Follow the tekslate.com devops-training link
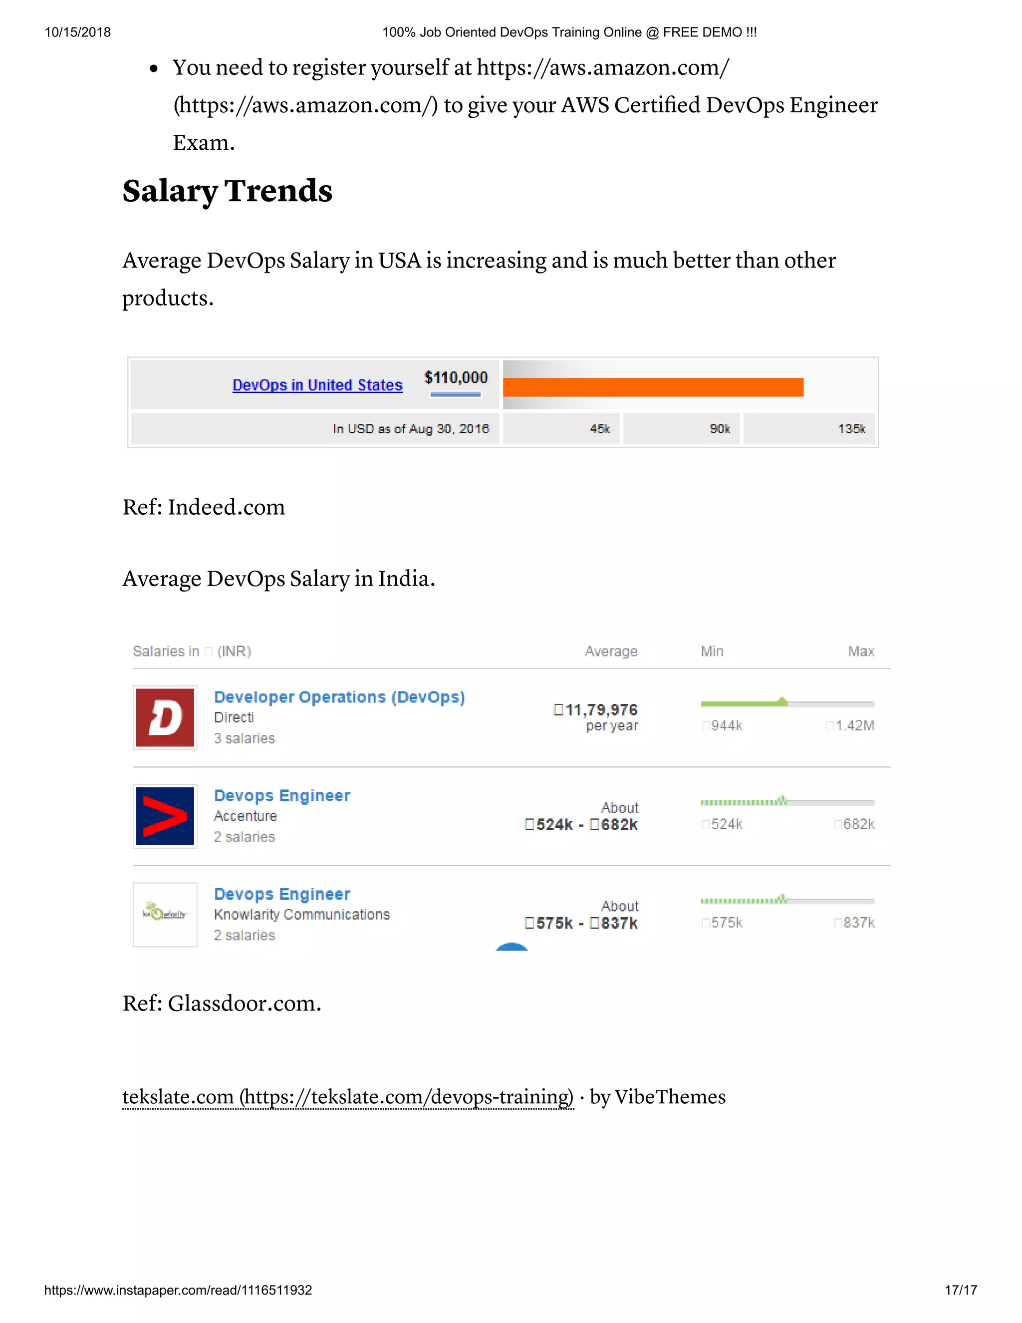This screenshot has height=1323, width=1022. 347,1097
